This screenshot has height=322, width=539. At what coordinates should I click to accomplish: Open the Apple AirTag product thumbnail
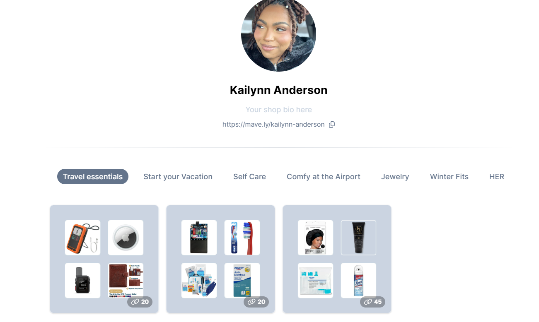[126, 238]
